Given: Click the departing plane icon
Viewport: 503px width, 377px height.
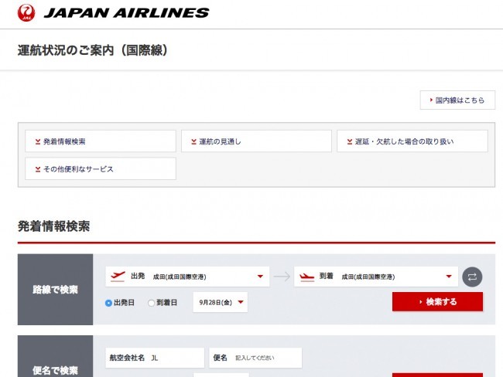Looking at the screenshot, I should 118,276.
